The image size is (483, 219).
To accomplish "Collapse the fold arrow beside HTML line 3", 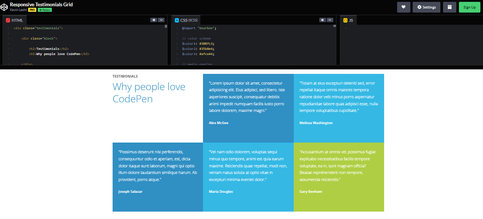I will point(11,38).
